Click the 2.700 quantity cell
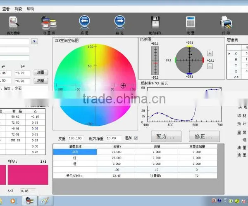 pos(157,158)
